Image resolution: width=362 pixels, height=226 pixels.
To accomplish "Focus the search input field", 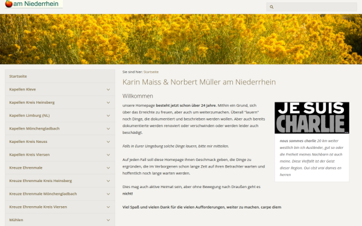I will click(311, 7).
